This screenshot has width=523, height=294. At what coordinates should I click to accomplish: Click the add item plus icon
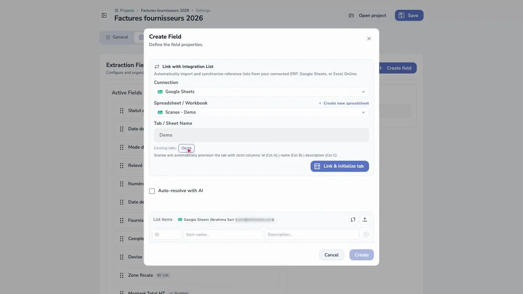coord(366,234)
